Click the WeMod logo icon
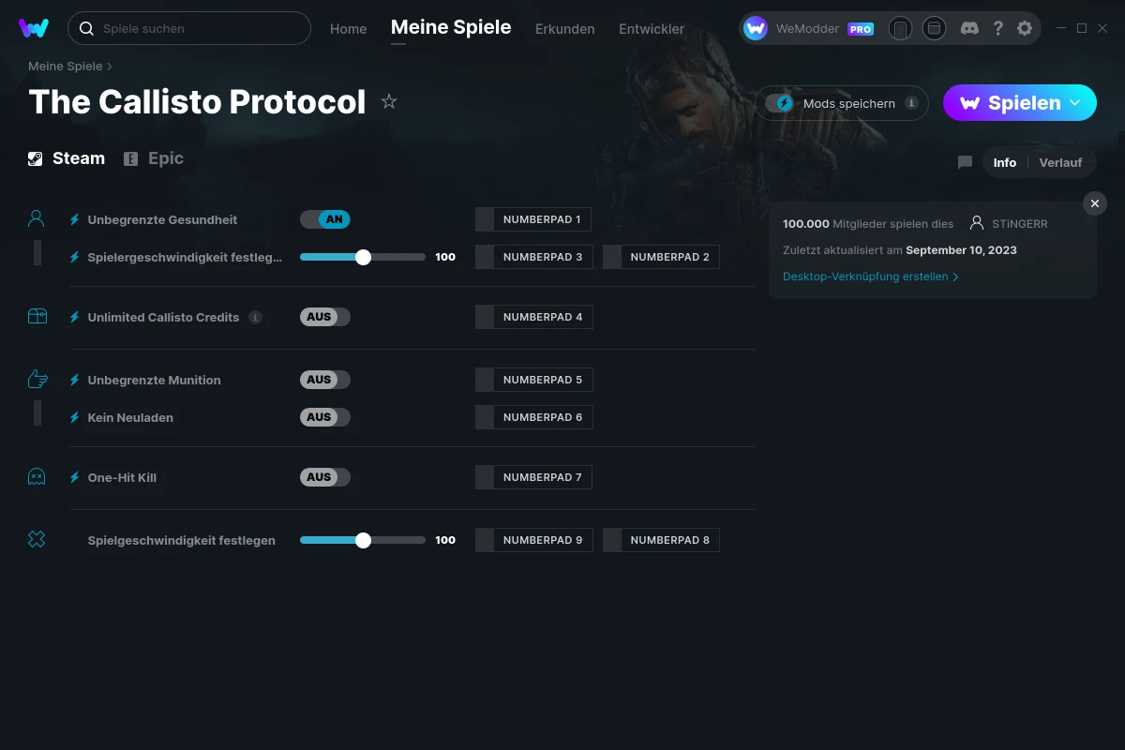The width and height of the screenshot is (1125, 750). pyautogui.click(x=34, y=28)
